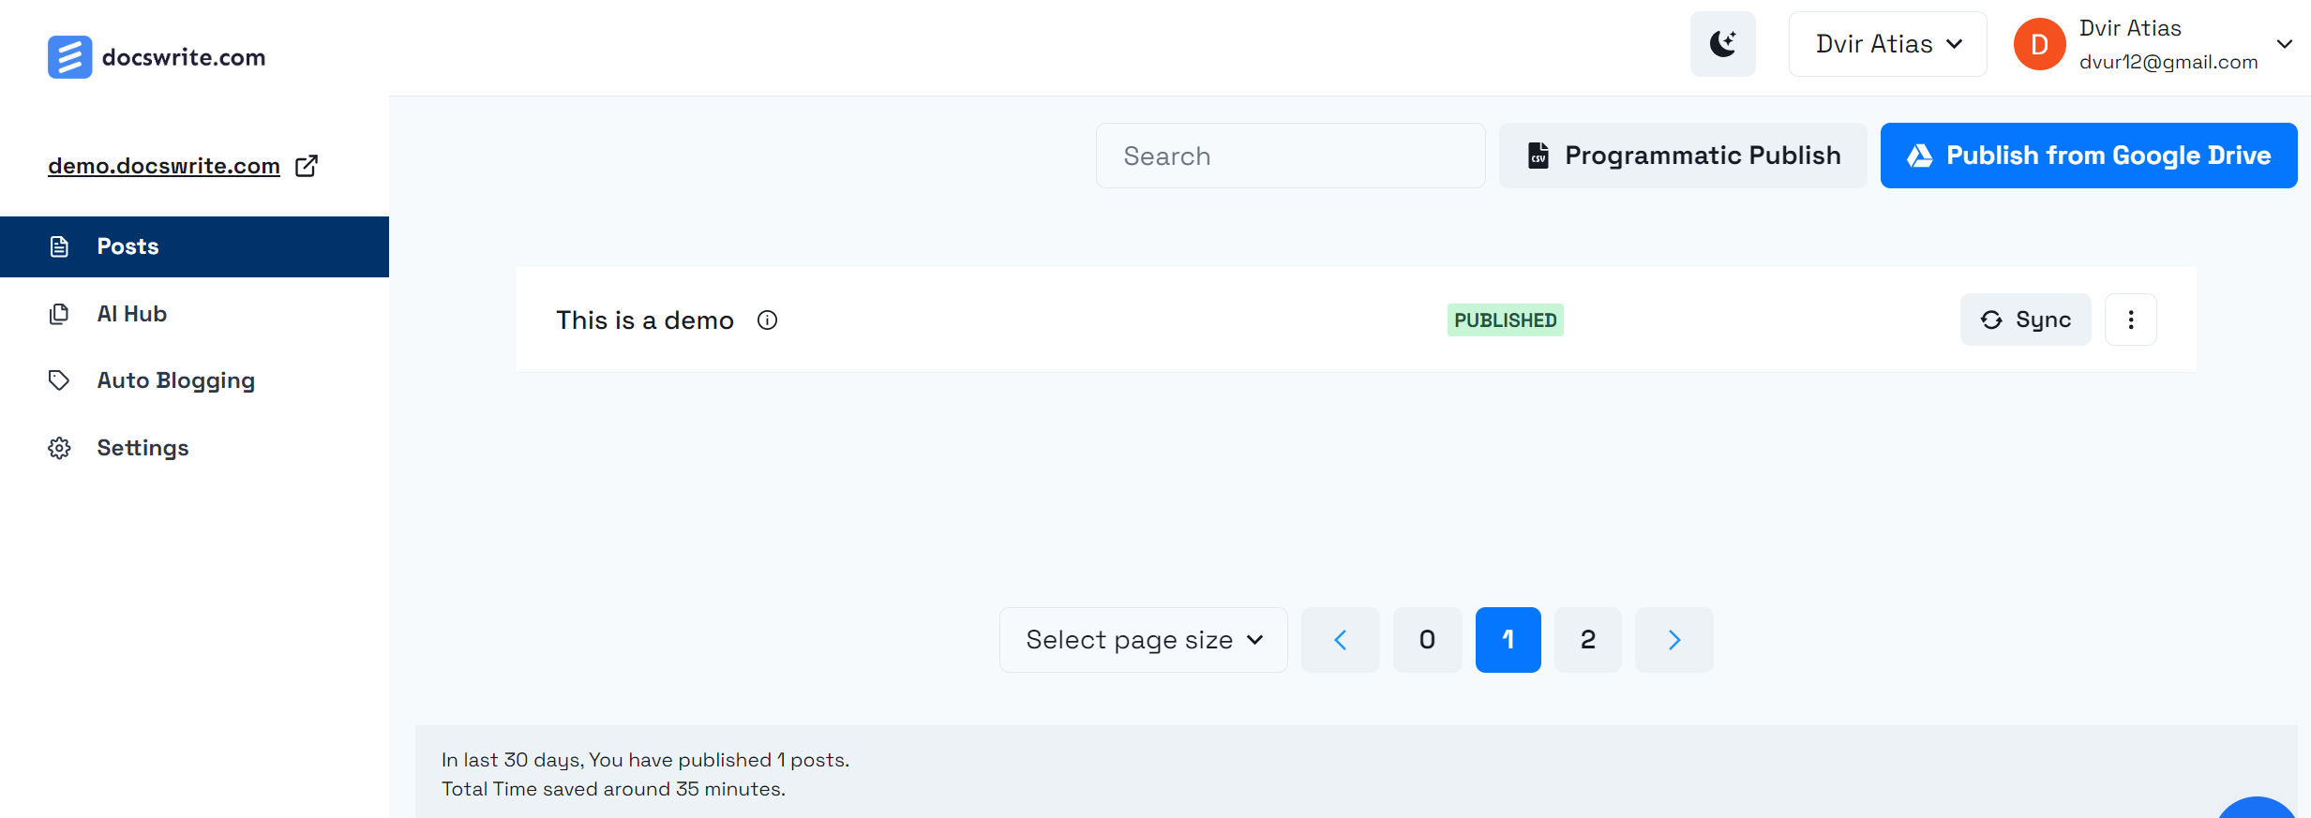Sync the 'This is a demo' post
The image size is (2311, 818).
pos(2025,320)
